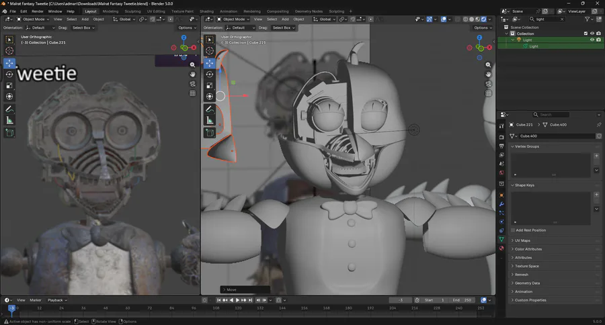Switch to the Geometry Nodes workspace tab
Screen dimensions: 605x325
309,11
